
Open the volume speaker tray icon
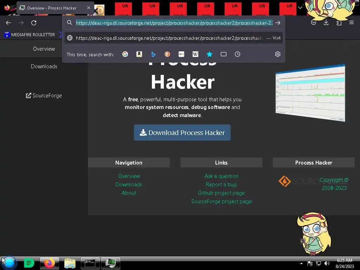(327, 263)
